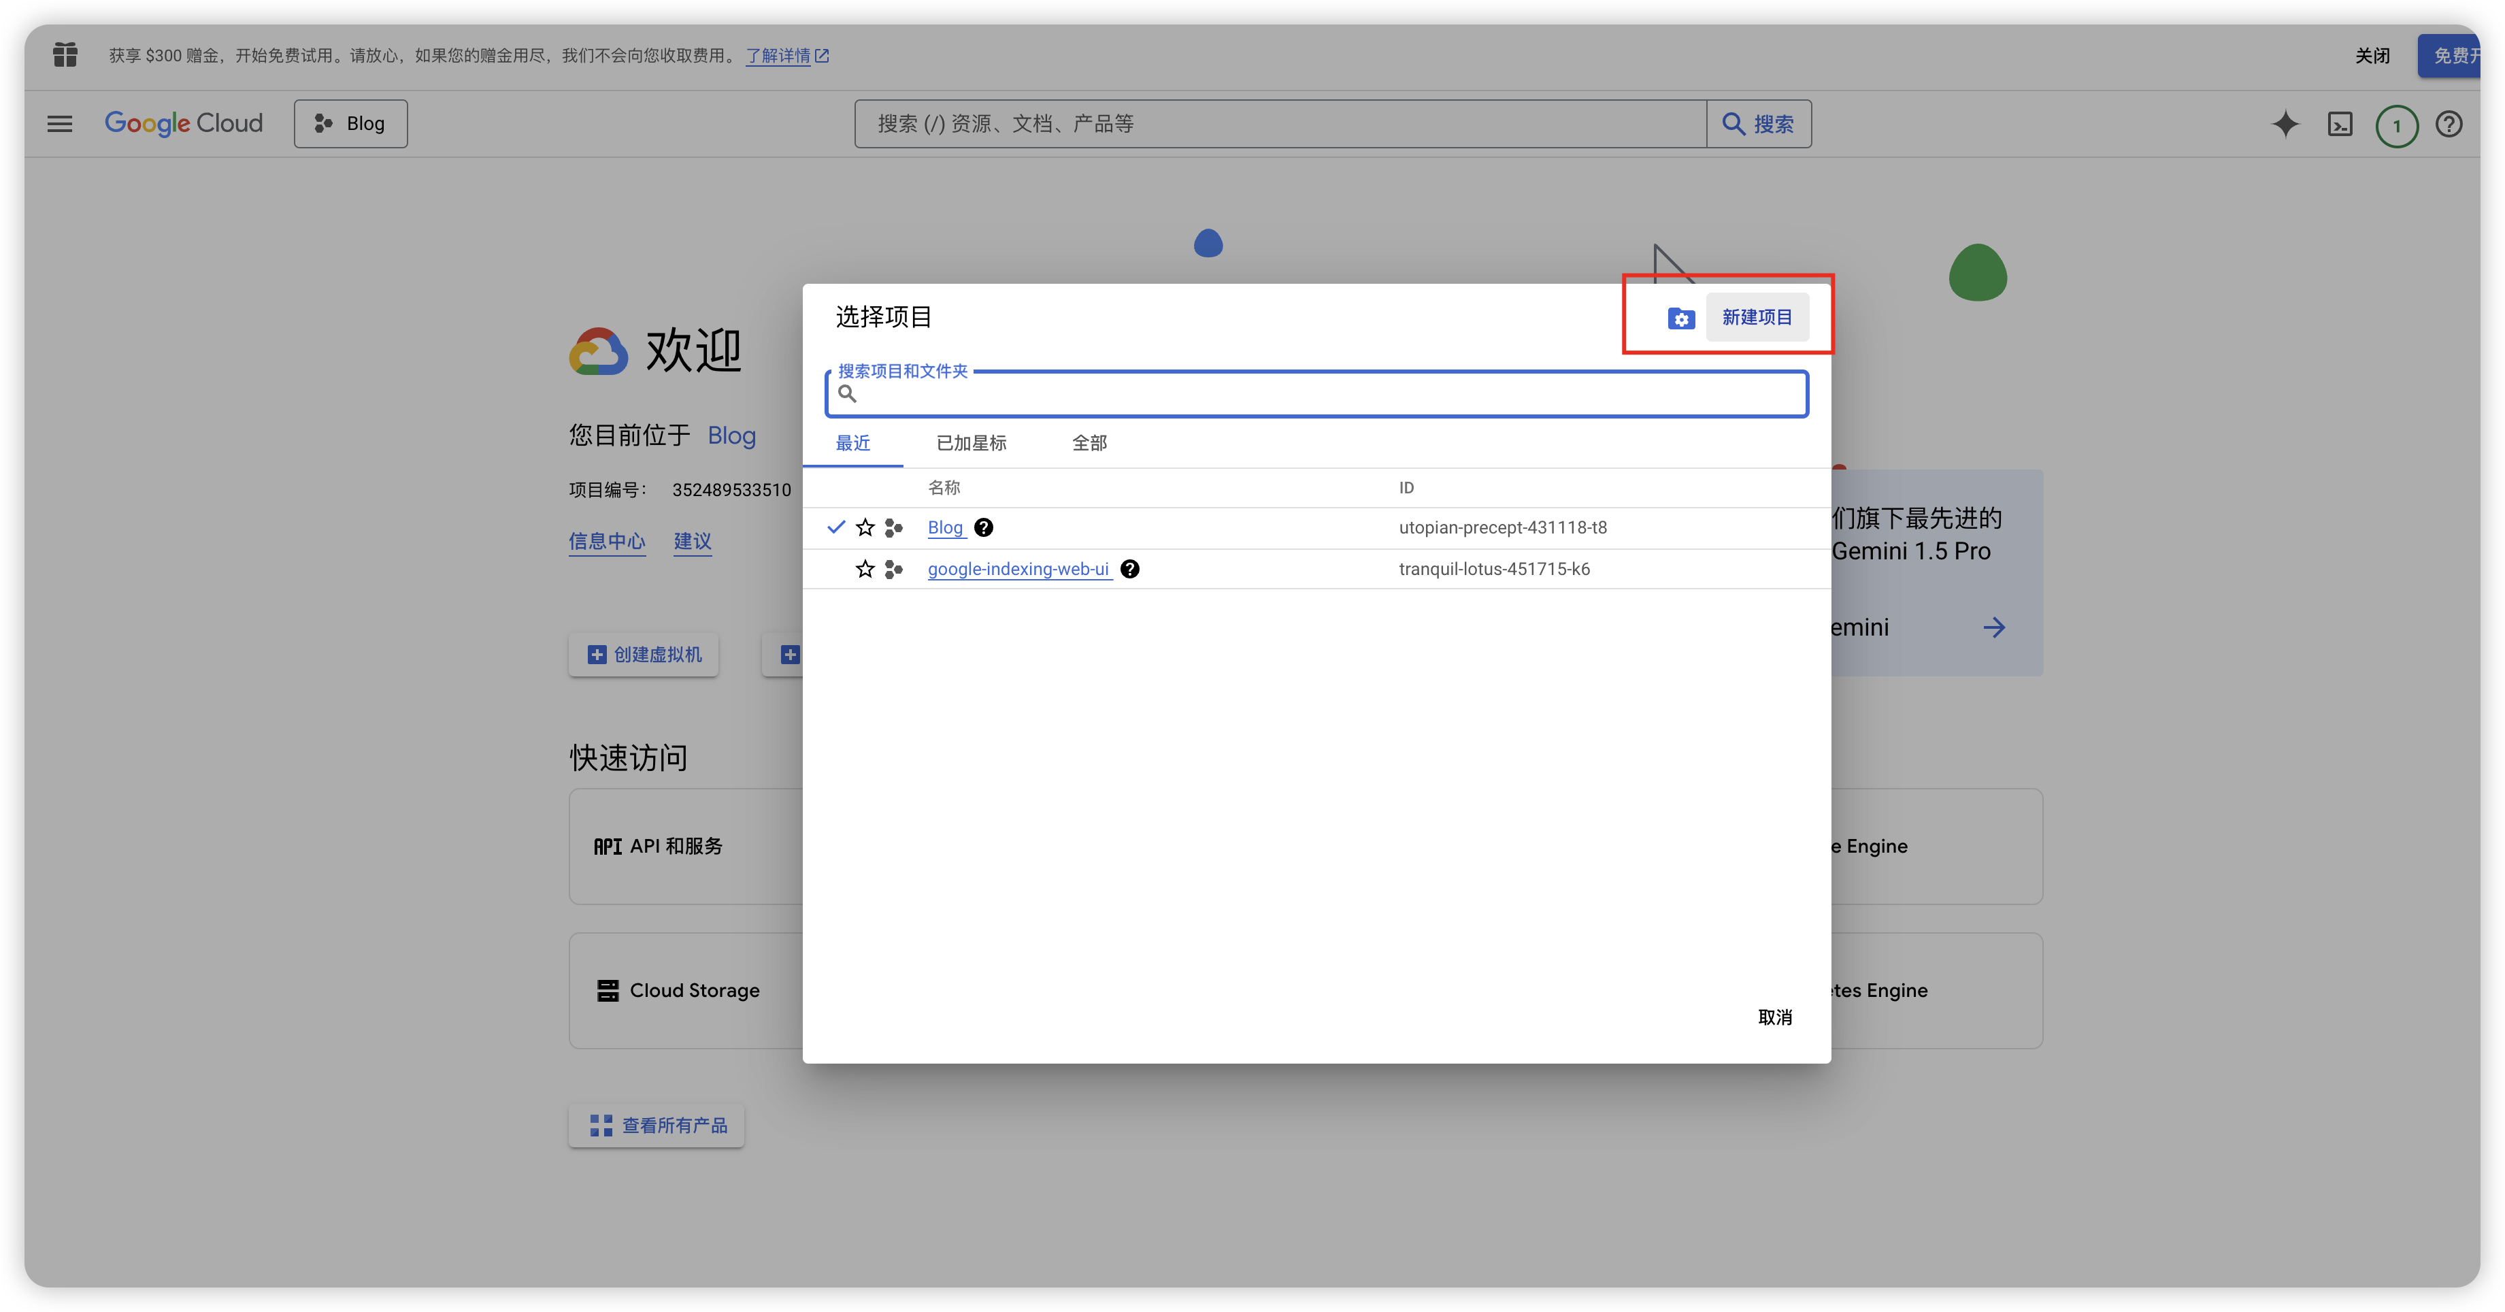Switch to the 全部 all tab
Viewport: 2505px width, 1312px height.
click(x=1089, y=442)
